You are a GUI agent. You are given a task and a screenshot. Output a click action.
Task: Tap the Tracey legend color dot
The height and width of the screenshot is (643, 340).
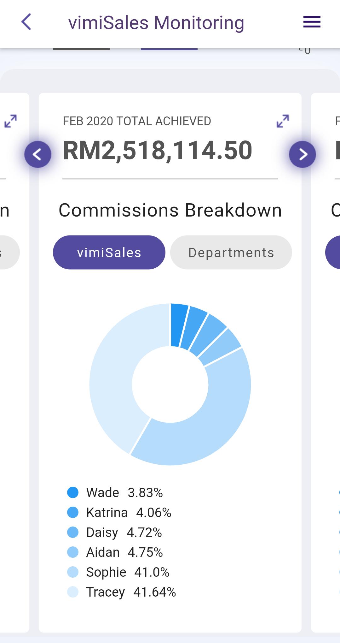[x=73, y=592]
